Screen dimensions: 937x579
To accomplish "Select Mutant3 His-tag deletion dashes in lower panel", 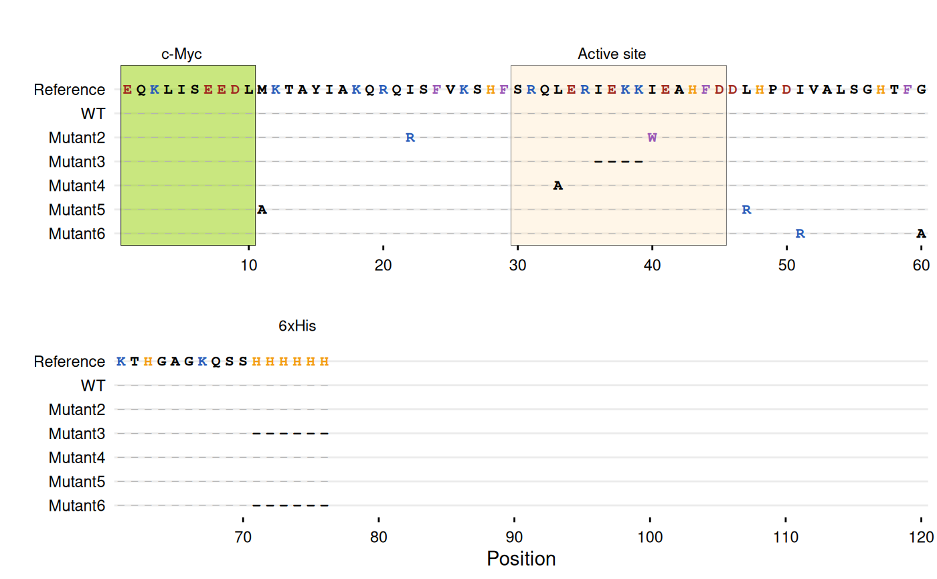I will [x=290, y=434].
